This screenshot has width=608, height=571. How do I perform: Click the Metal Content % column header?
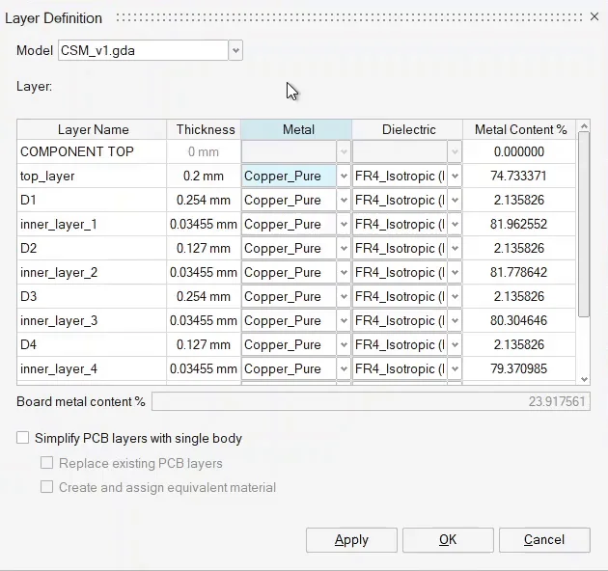[x=520, y=129]
